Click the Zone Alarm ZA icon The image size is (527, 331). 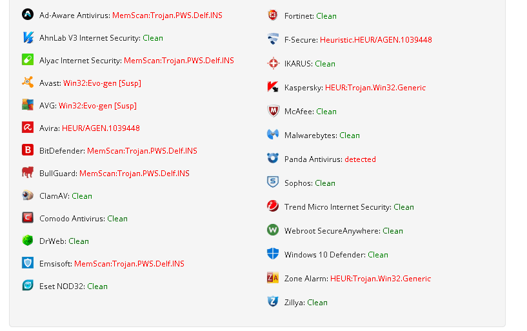tap(273, 277)
